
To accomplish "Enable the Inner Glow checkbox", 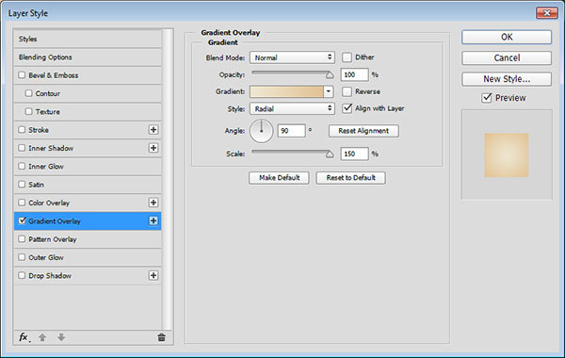I will pyautogui.click(x=22, y=166).
